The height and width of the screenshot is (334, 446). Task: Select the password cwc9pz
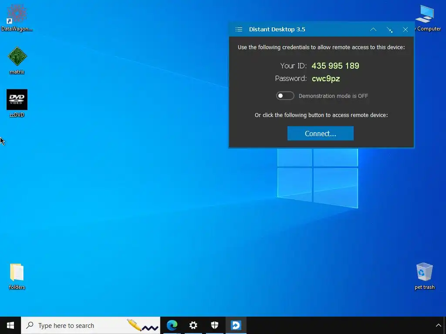coord(326,79)
